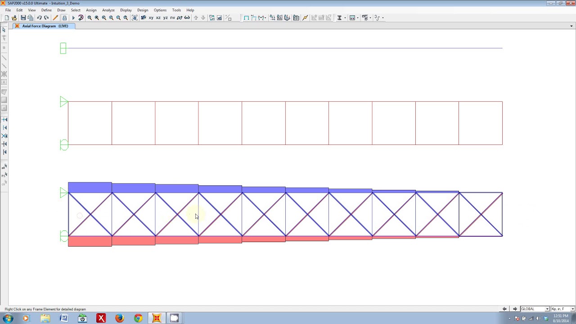Screen dimensions: 576x324
Task: Click the New Model icon
Action: [7, 18]
